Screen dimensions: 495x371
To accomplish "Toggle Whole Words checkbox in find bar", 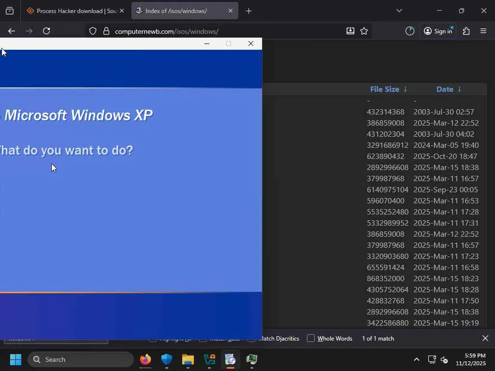I will pyautogui.click(x=311, y=338).
